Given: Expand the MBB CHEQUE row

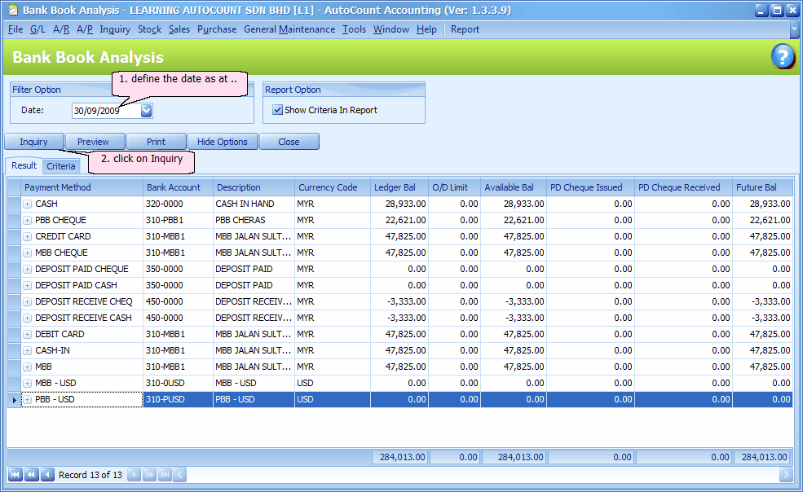Looking at the screenshot, I should (28, 253).
